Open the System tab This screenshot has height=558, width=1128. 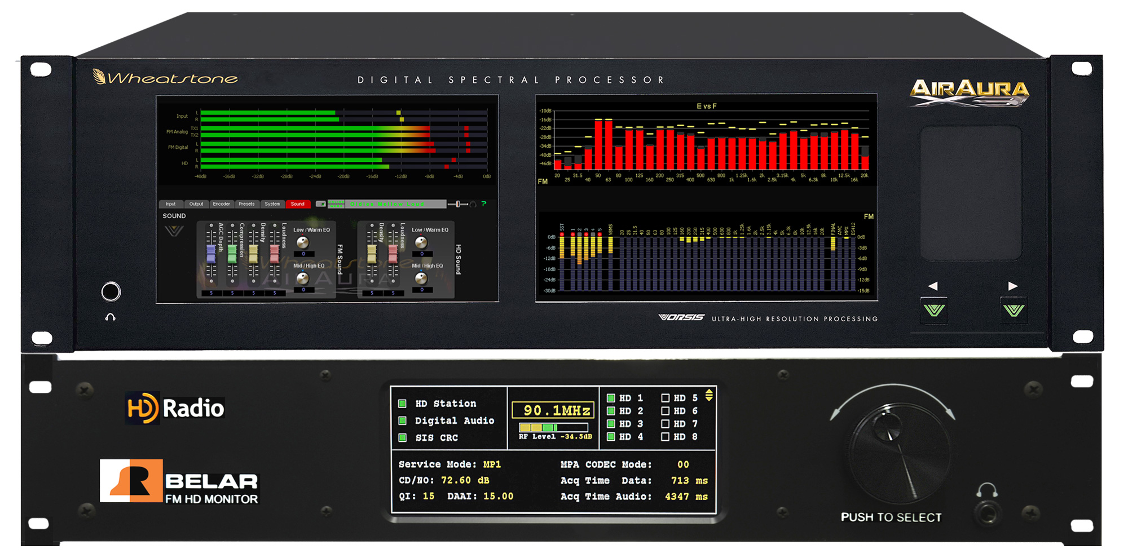click(x=272, y=204)
